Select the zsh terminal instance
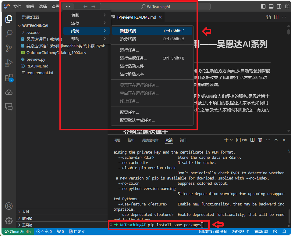 pos(241,140)
